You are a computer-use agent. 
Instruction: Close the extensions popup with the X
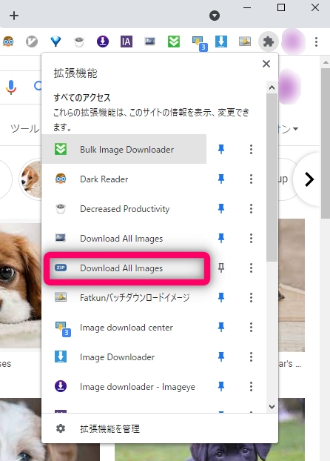tap(266, 64)
